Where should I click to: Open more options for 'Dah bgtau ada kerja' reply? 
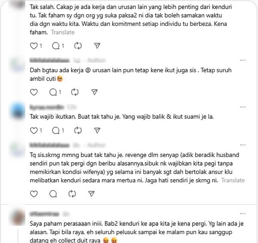click(x=243, y=60)
